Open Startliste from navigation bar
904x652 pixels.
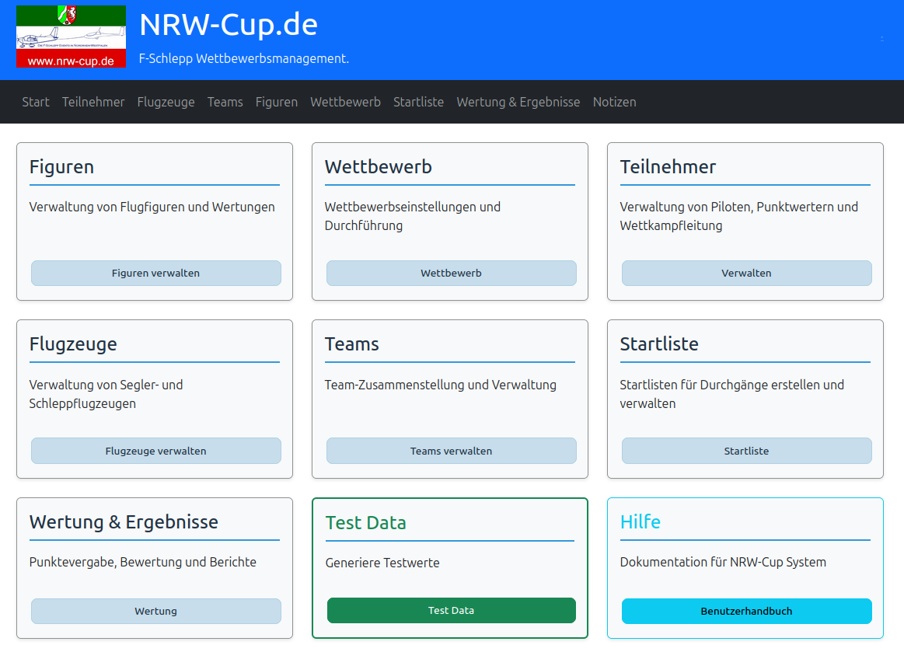pyautogui.click(x=418, y=102)
